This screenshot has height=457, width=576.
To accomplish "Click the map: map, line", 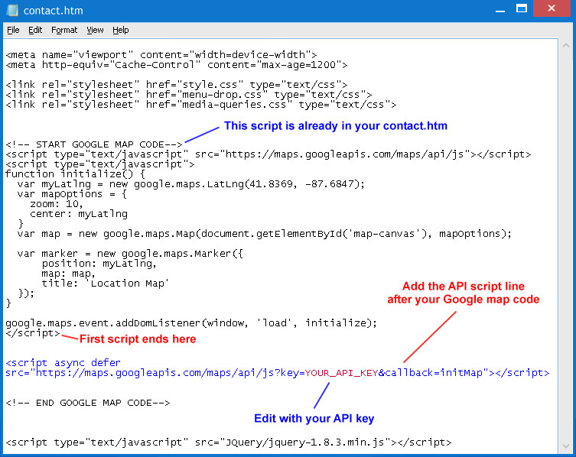I will pyautogui.click(x=68, y=274).
